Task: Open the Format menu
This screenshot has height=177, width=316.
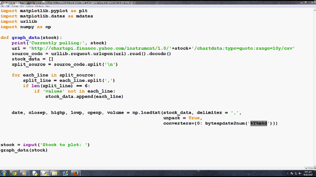Action: pos(14,6)
